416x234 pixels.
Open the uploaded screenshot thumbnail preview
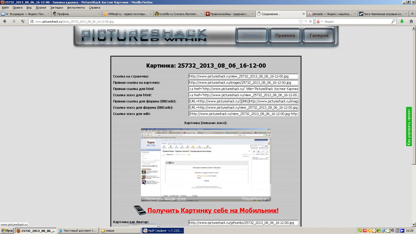[x=206, y=165]
